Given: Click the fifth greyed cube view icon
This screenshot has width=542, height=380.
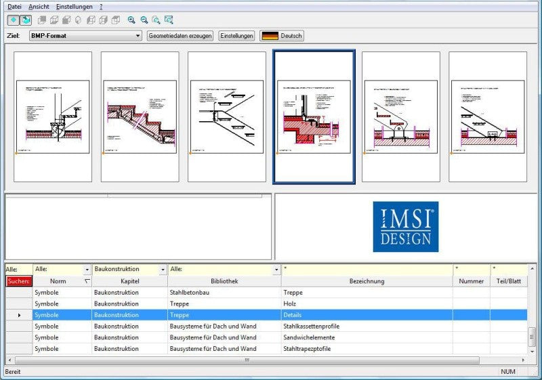Looking at the screenshot, I should (x=91, y=20).
